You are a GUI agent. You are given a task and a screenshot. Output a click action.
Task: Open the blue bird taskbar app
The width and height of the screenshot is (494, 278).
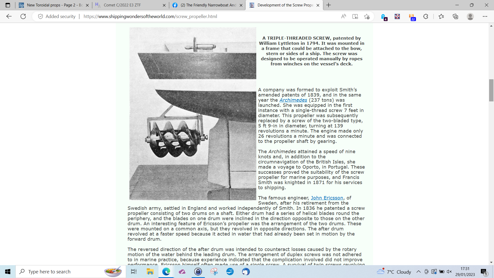pyautogui.click(x=230, y=272)
